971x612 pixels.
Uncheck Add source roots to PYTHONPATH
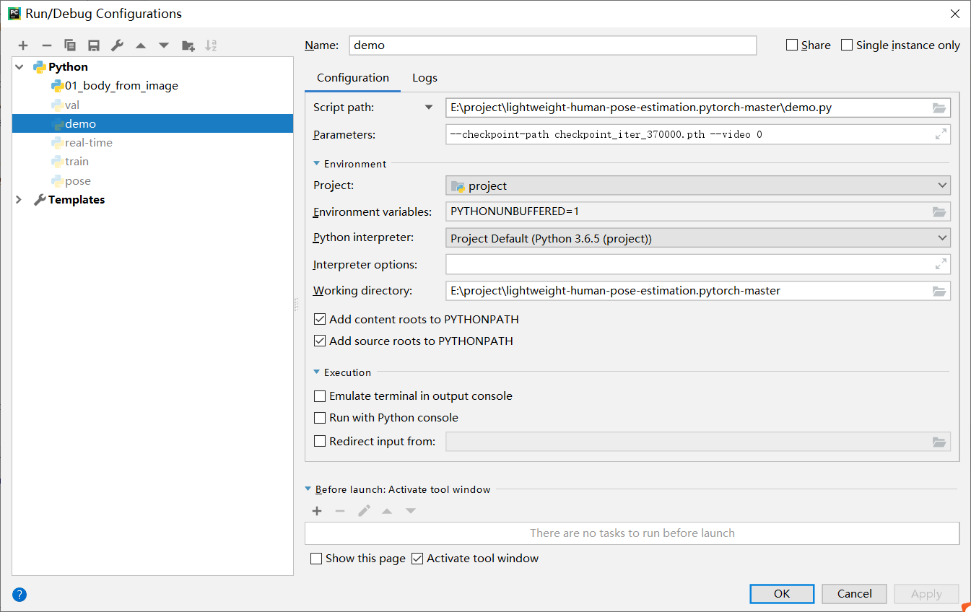click(x=320, y=341)
